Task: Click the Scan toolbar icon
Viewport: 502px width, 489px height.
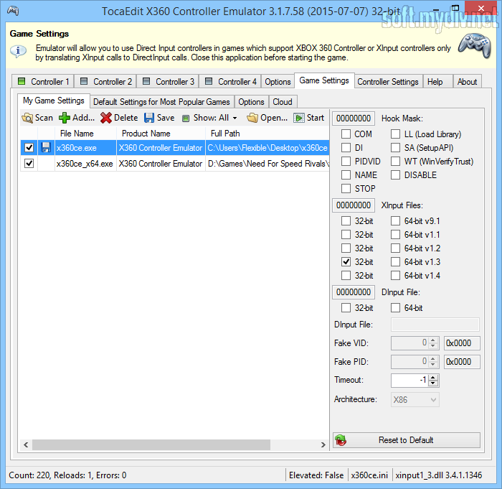Action: click(27, 118)
